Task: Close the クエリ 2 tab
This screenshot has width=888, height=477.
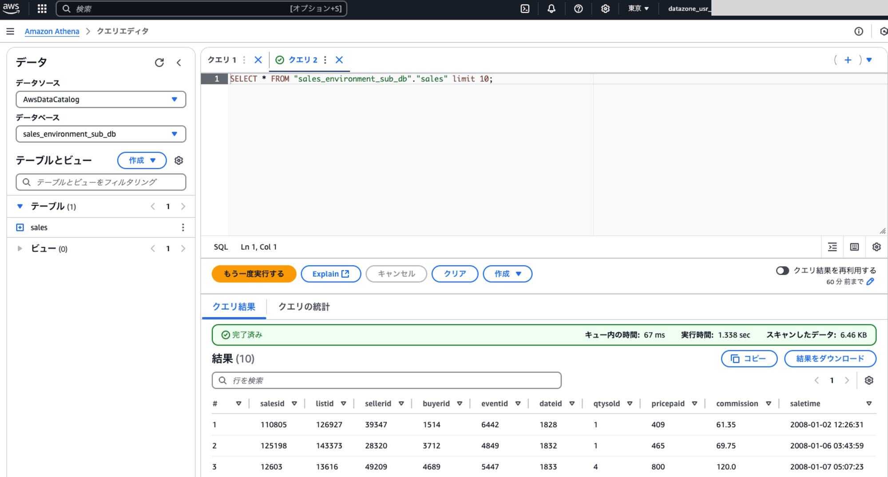Action: pos(339,60)
